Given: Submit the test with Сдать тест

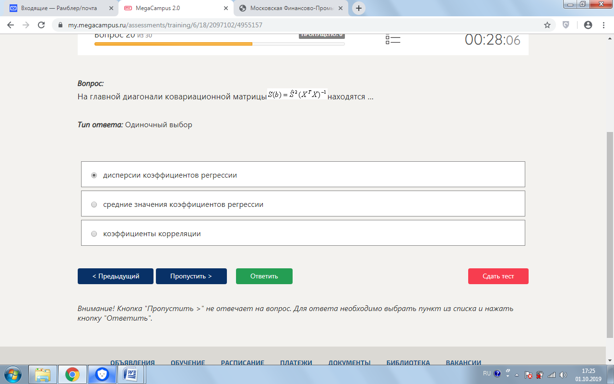Looking at the screenshot, I should click(498, 276).
